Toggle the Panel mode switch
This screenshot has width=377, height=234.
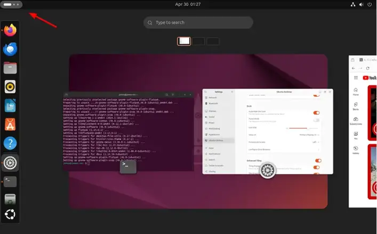[x=316, y=120]
